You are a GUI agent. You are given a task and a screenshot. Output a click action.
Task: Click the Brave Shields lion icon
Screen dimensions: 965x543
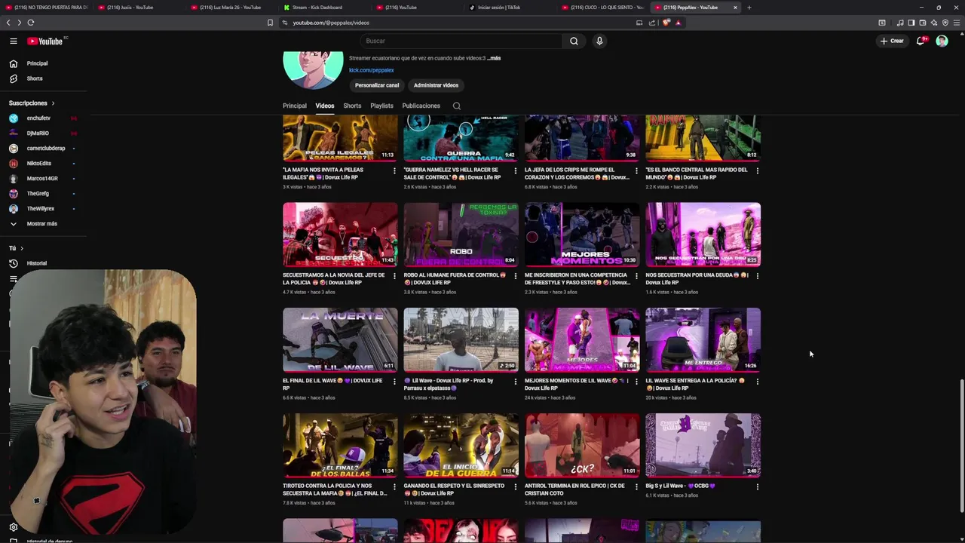[x=666, y=23]
